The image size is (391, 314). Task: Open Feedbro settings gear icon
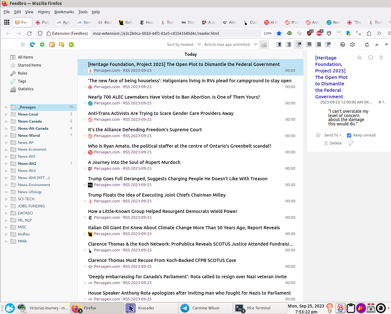(x=352, y=45)
